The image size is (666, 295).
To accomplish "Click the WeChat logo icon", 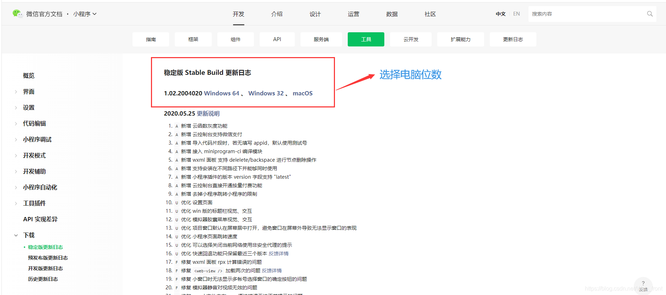I will tap(17, 13).
